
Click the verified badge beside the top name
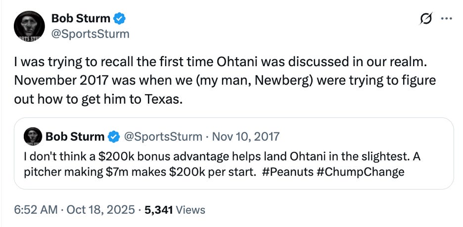pyautogui.click(x=120, y=19)
